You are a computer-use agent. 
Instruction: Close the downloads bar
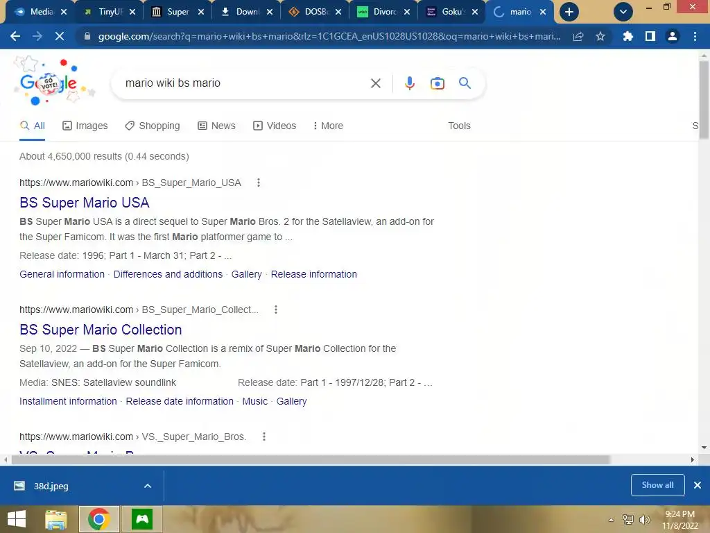pyautogui.click(x=698, y=485)
